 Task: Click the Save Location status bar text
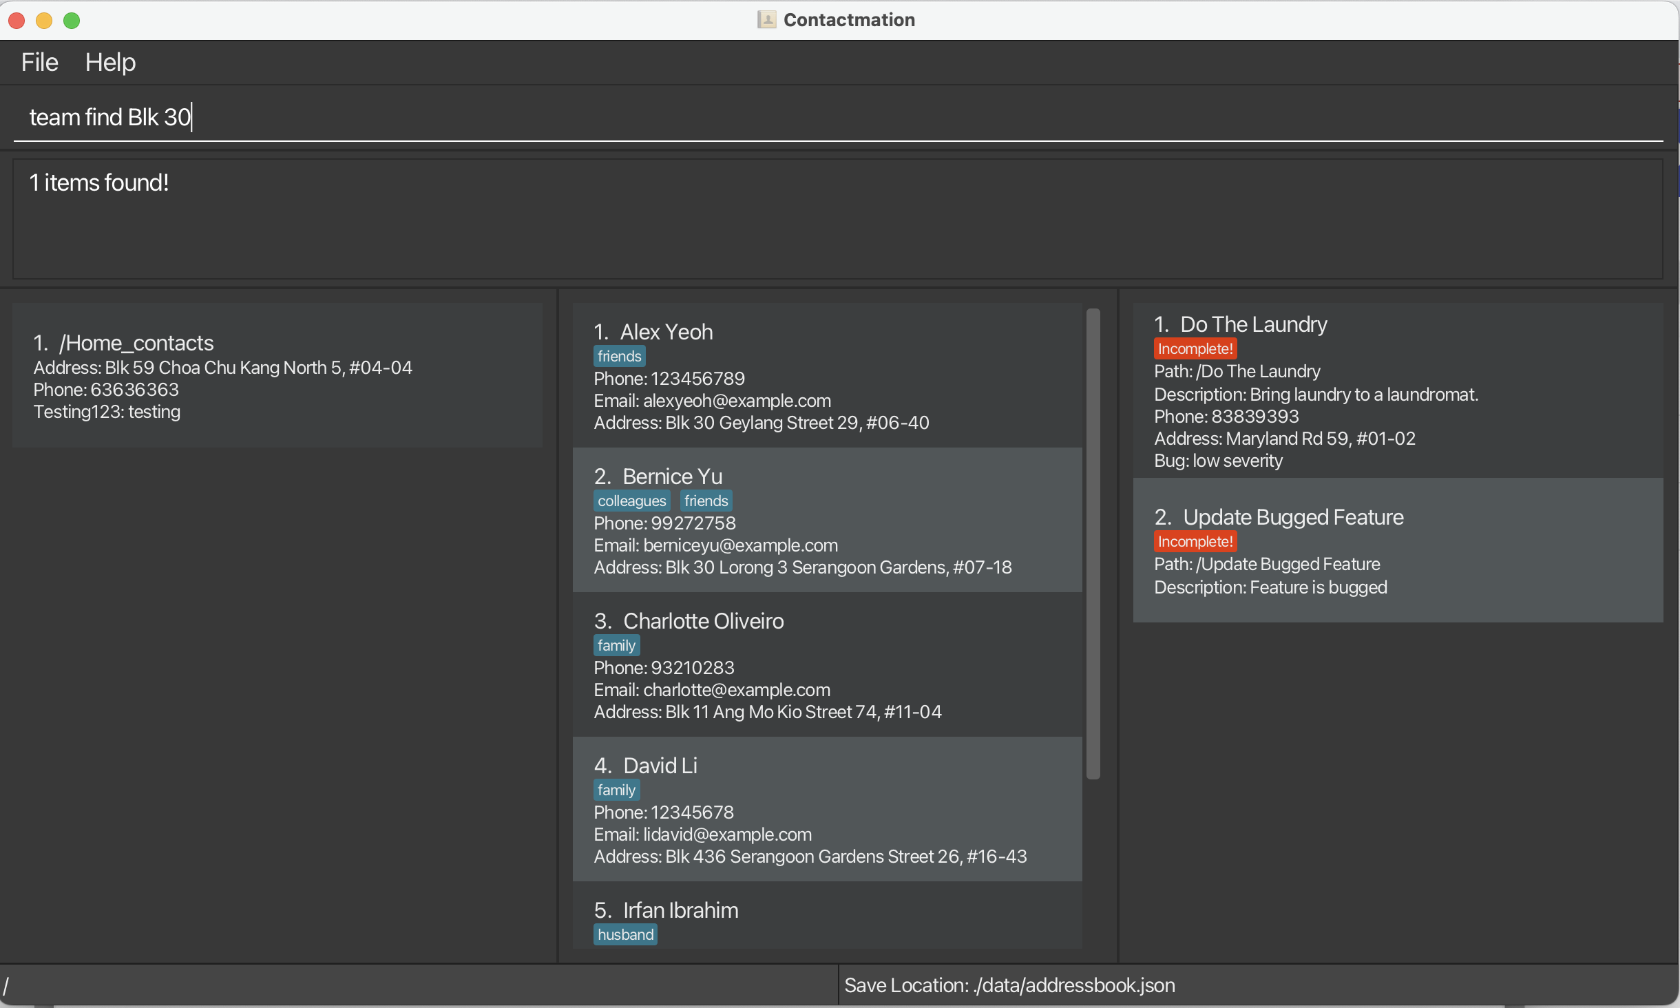pos(1009,985)
